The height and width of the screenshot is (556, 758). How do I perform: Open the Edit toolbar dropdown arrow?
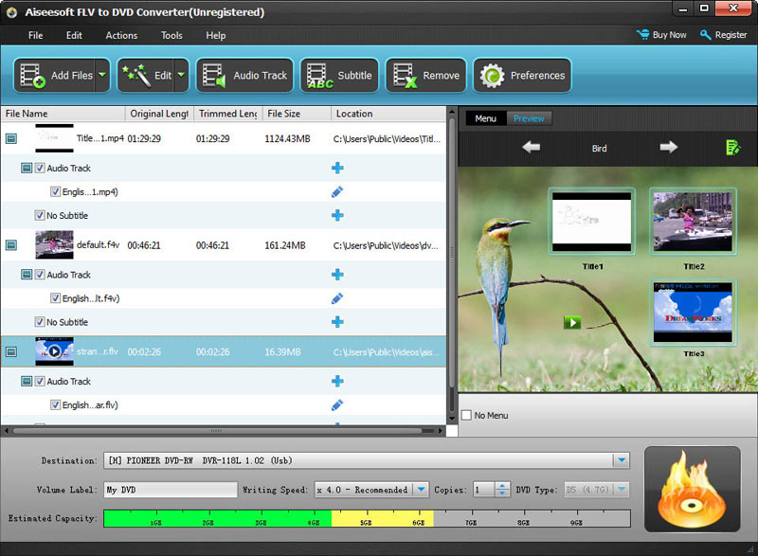tap(181, 76)
